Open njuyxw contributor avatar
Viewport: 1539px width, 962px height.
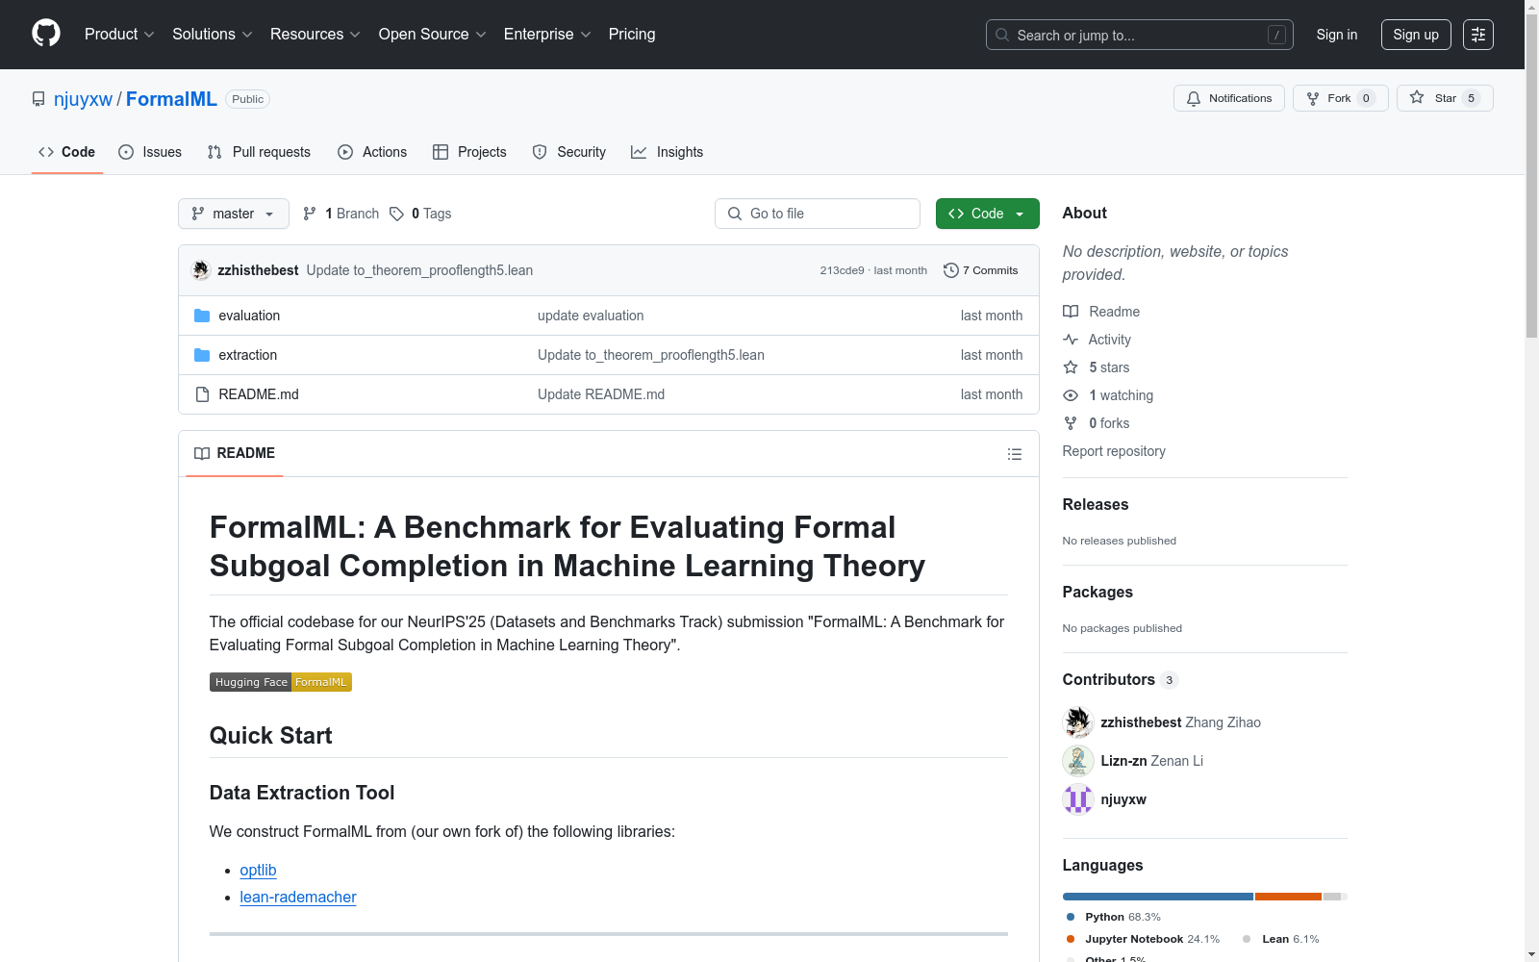tap(1078, 799)
